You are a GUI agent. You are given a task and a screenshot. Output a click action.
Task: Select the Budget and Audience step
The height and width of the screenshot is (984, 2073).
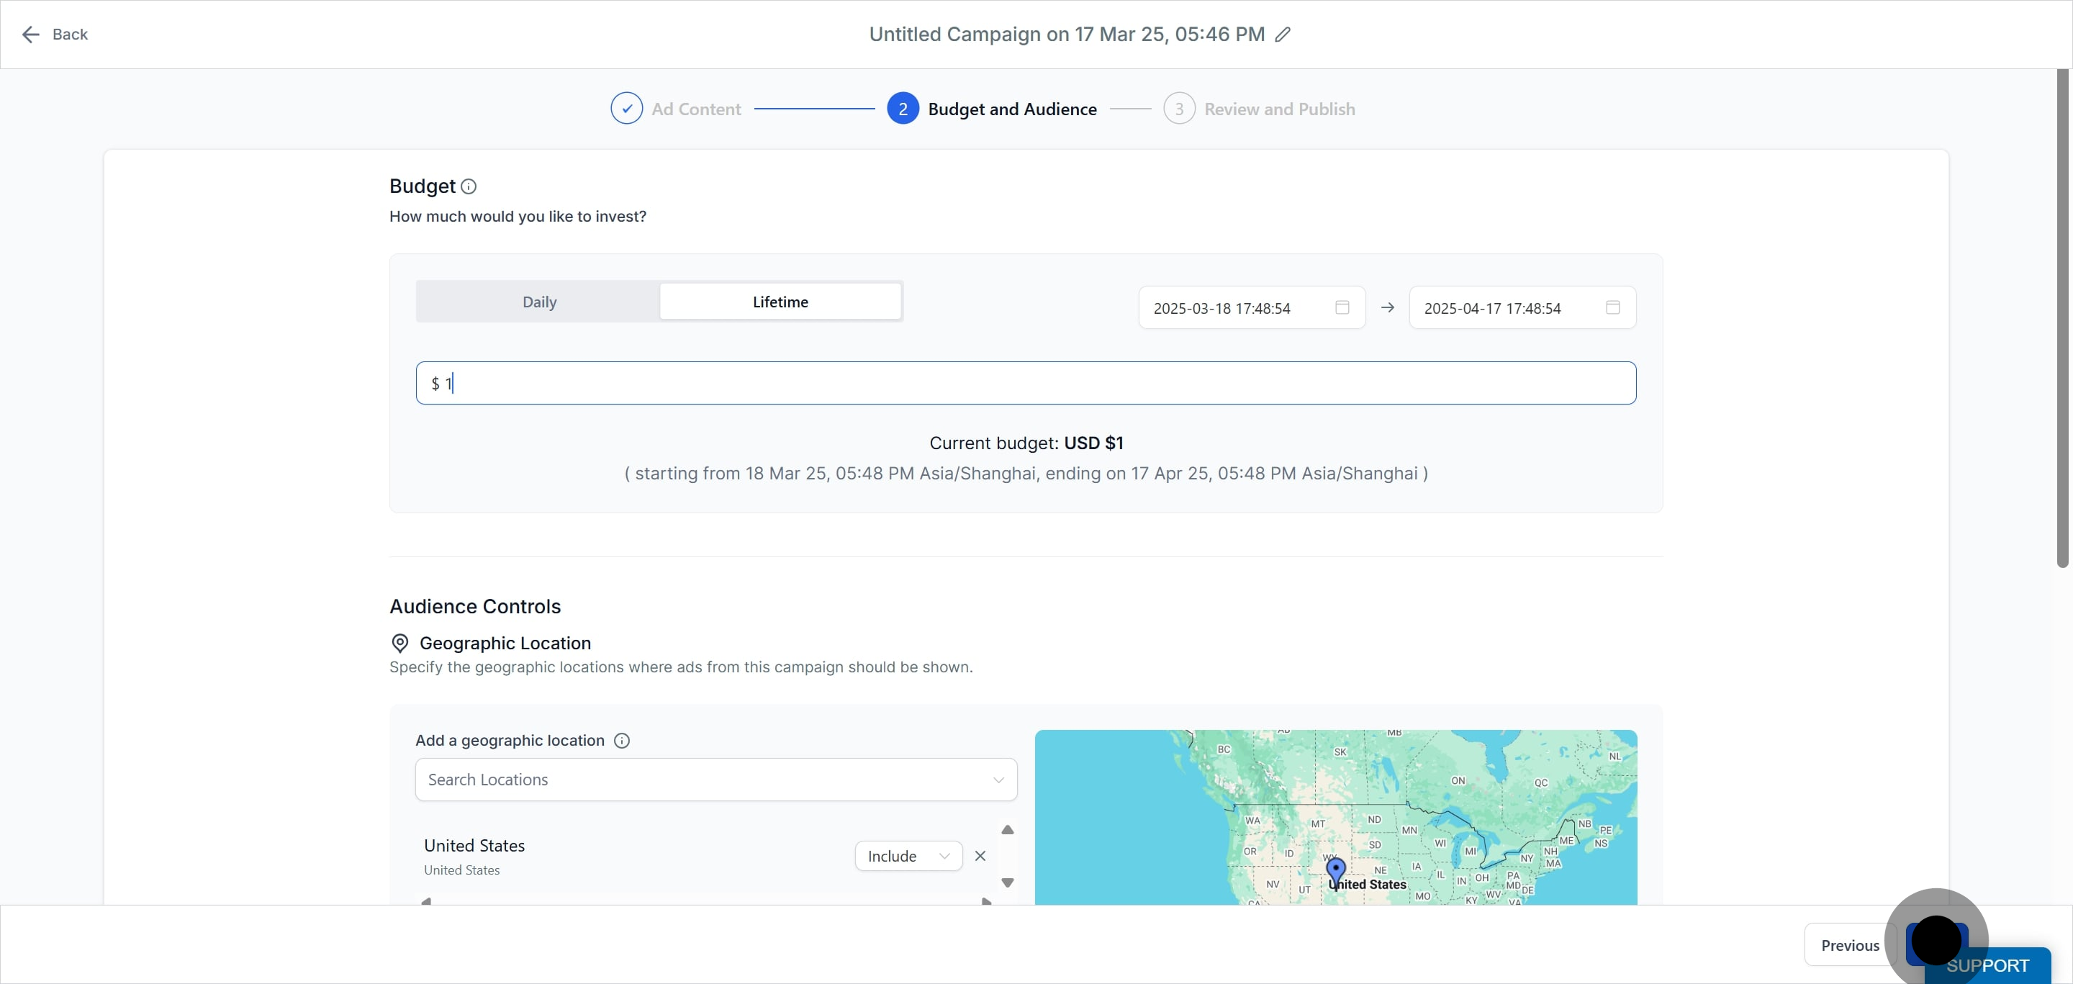coord(1011,109)
